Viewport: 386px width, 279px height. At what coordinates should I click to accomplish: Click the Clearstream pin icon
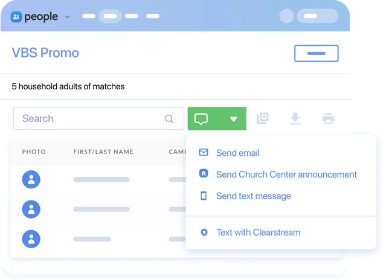204,232
